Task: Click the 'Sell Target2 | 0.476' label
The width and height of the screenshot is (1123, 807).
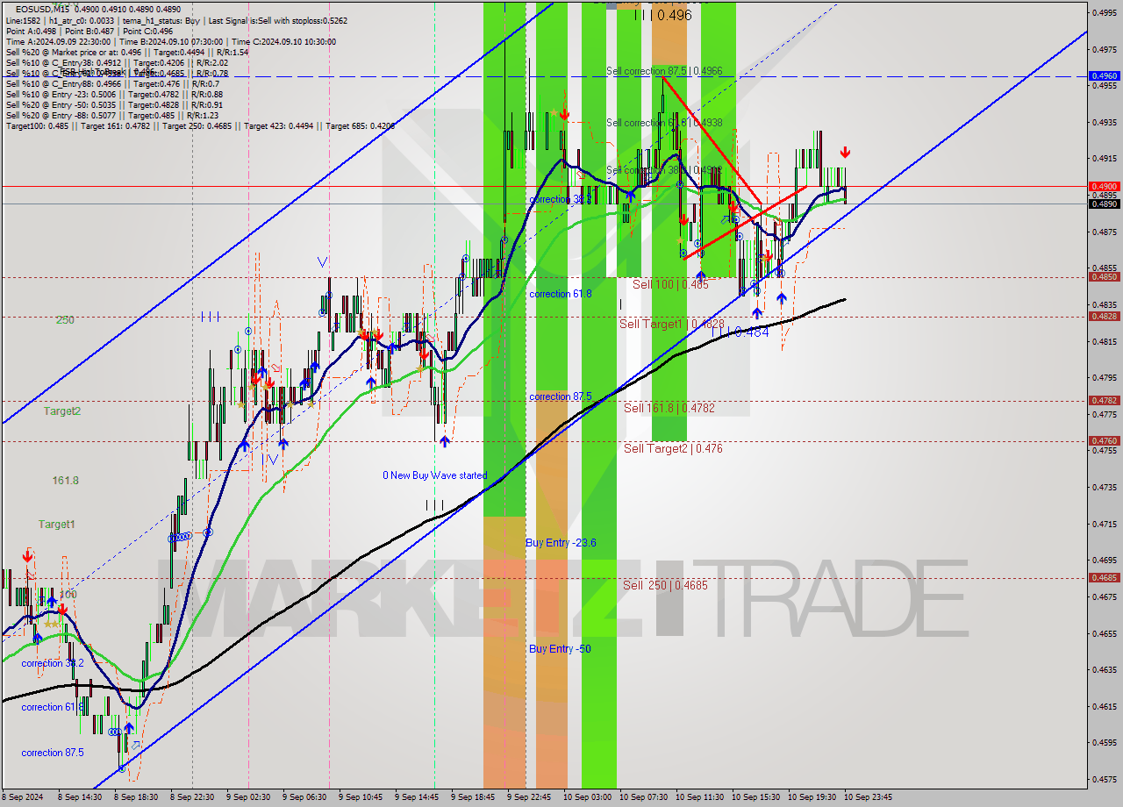Action: pyautogui.click(x=673, y=448)
